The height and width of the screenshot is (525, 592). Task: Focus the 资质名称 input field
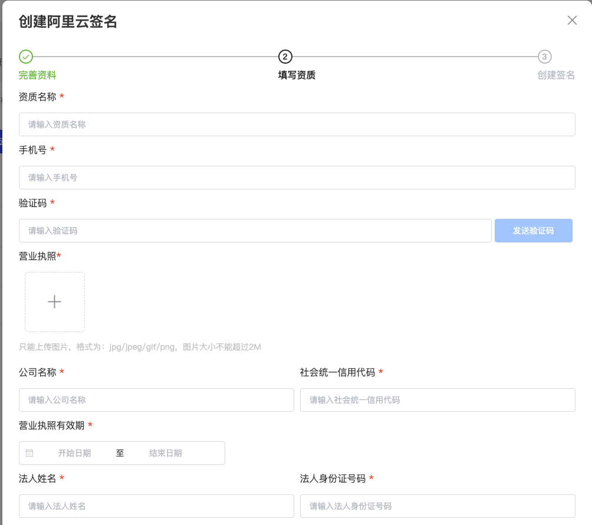pos(297,124)
